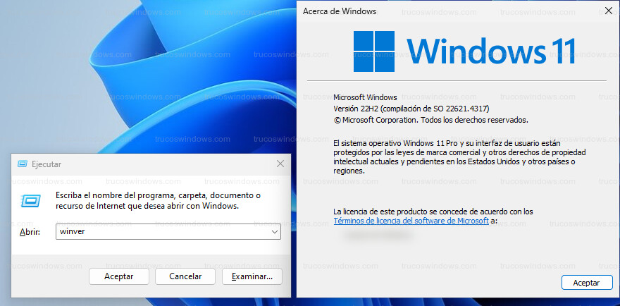The width and height of the screenshot is (620, 306).
Task: Expand the Abrir combo box dropdown arrow
Action: pos(274,231)
